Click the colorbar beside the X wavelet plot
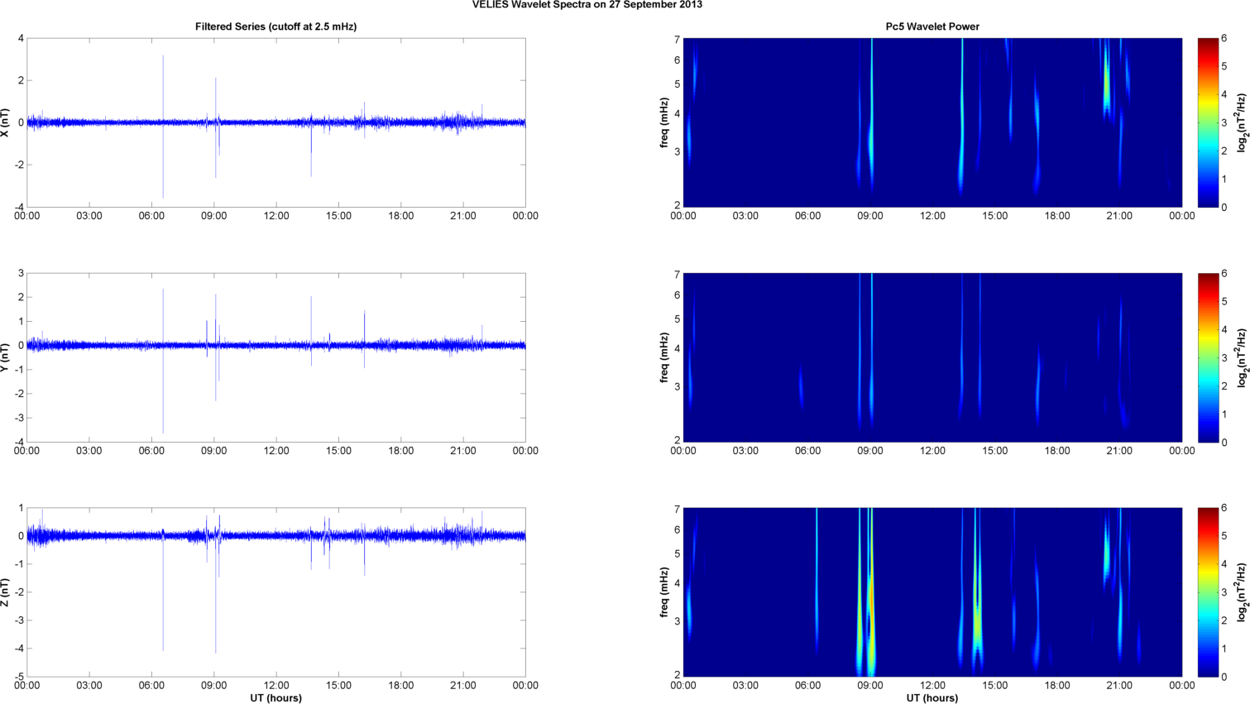1250x704 pixels. (1208, 122)
